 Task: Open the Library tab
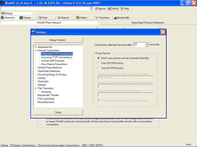[28, 18]
